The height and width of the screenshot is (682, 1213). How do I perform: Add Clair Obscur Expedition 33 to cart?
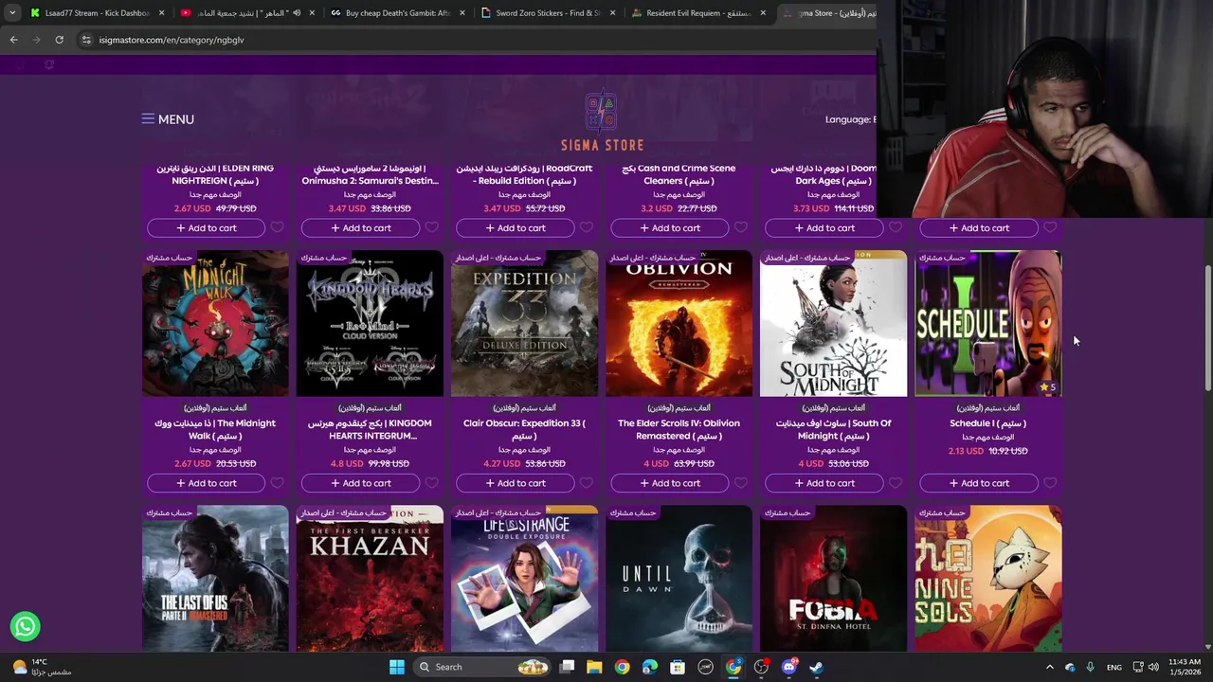[515, 483]
